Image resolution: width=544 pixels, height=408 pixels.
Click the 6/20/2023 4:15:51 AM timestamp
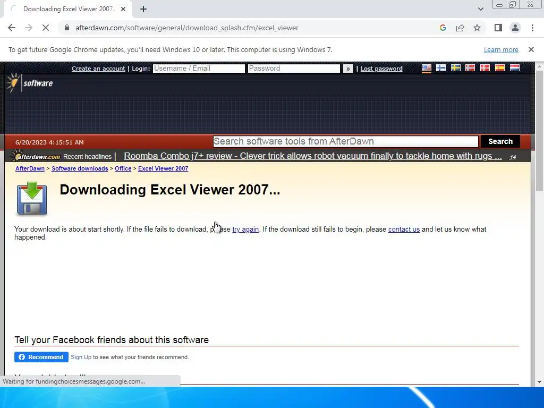click(49, 142)
